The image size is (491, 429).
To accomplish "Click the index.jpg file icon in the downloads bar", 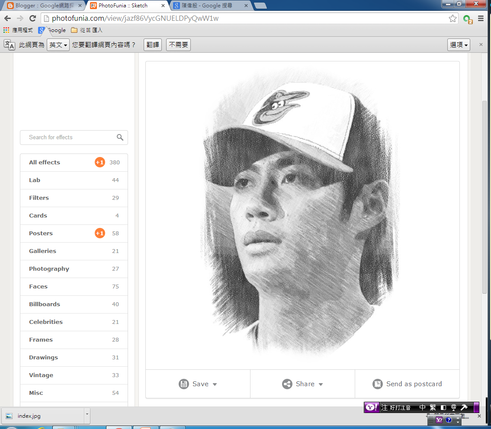I will point(9,416).
